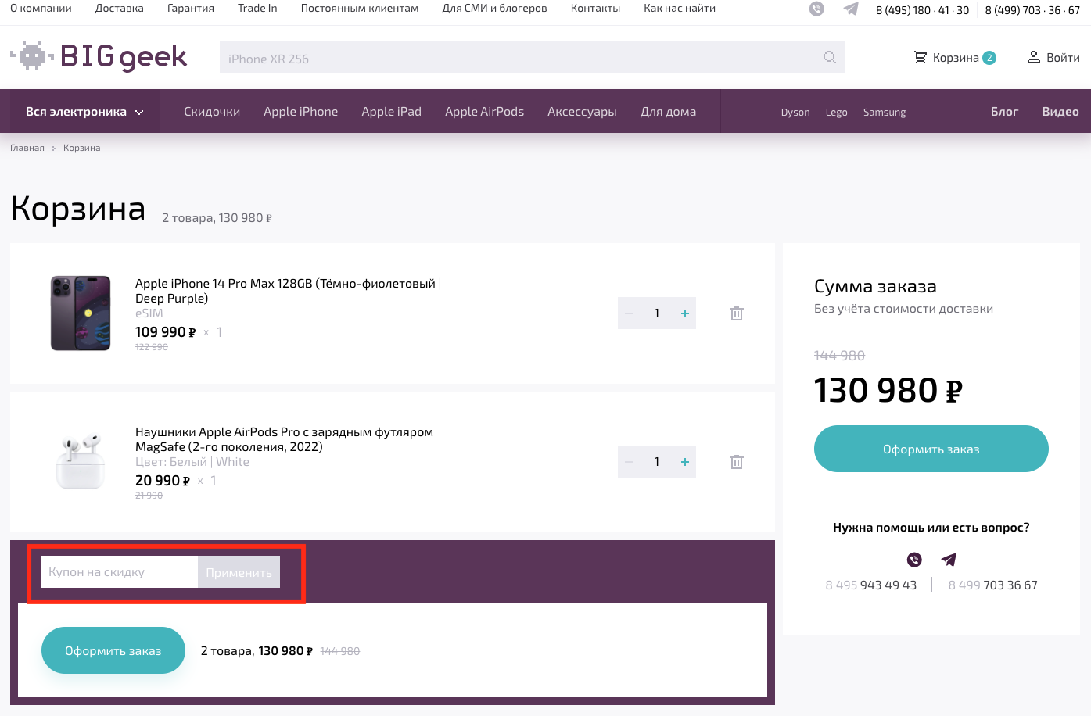Click Viber icon in help section

(914, 560)
